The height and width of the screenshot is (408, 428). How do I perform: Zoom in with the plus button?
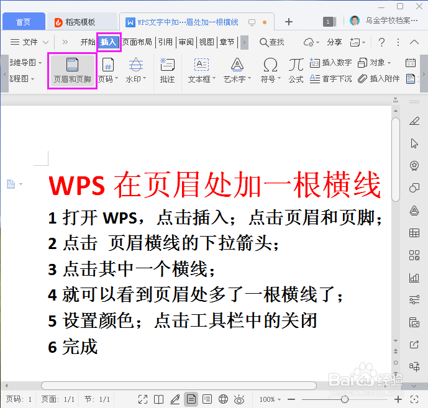(398, 399)
